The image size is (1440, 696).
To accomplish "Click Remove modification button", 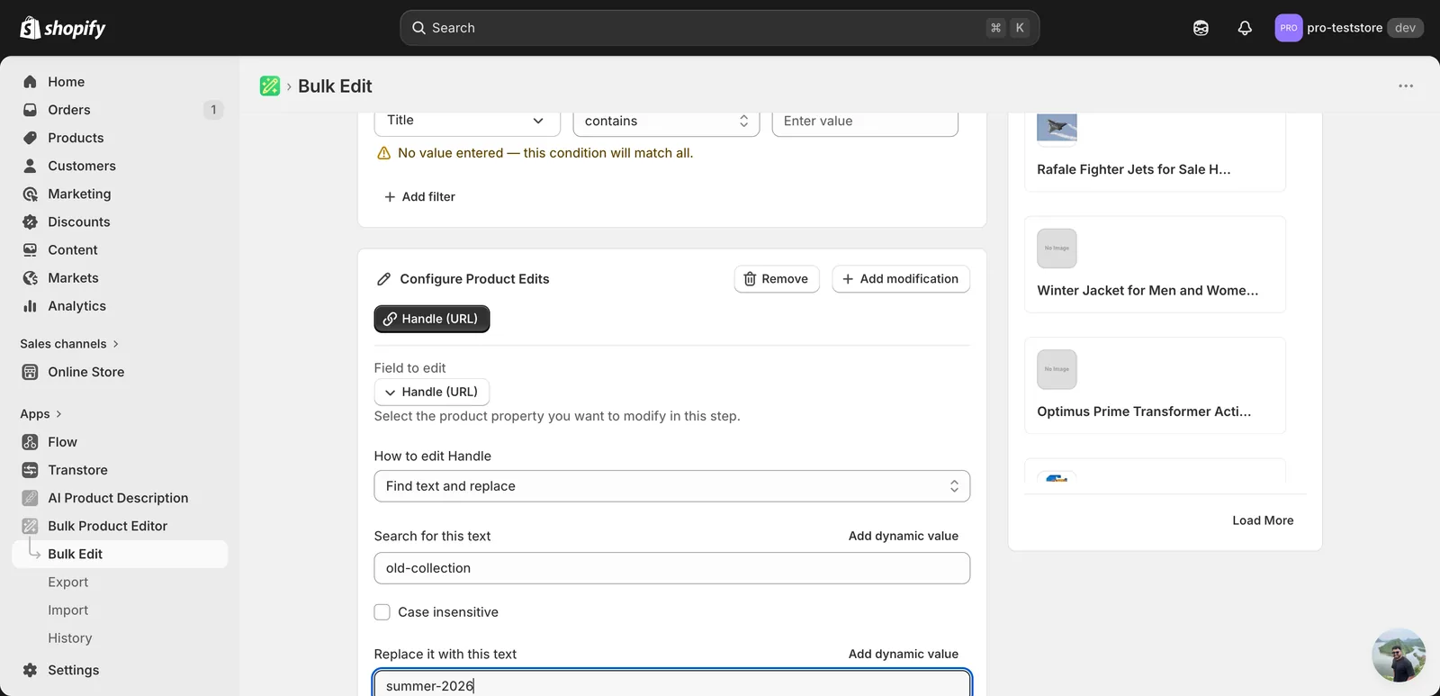I will 777,279.
